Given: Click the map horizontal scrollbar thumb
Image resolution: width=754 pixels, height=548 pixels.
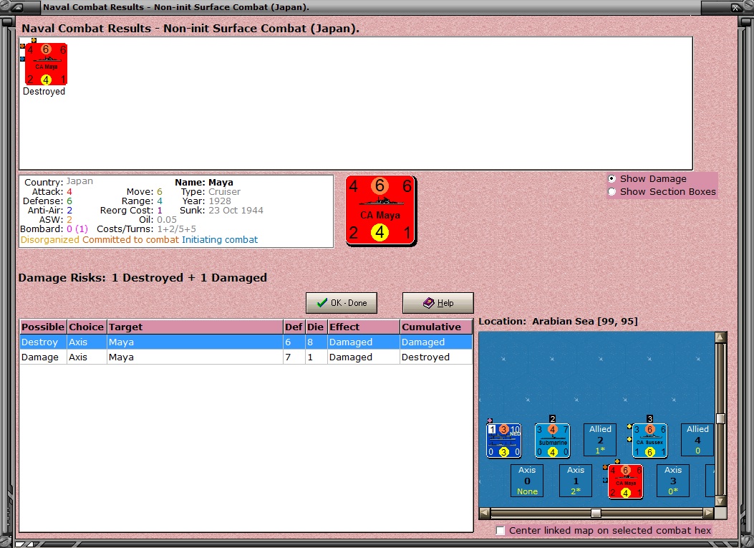Looking at the screenshot, I should pyautogui.click(x=596, y=513).
